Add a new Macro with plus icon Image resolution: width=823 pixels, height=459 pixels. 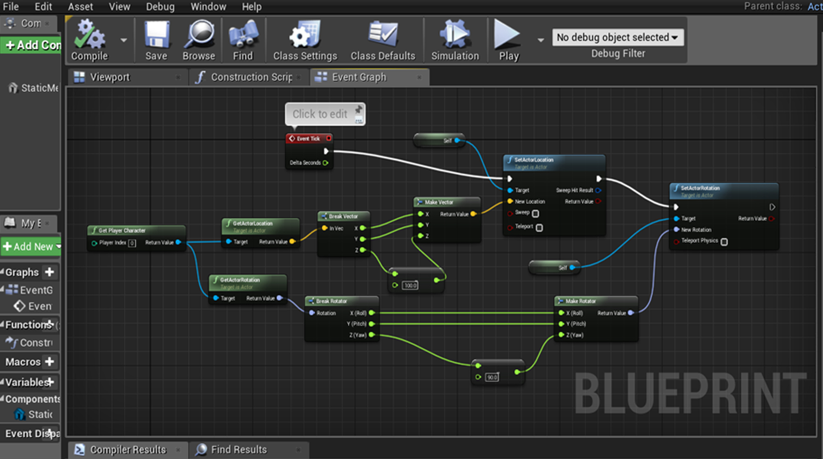(50, 362)
